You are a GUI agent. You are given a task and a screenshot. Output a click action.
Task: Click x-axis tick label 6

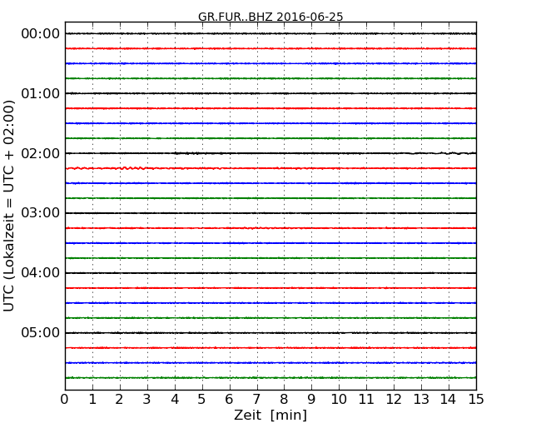(x=229, y=399)
